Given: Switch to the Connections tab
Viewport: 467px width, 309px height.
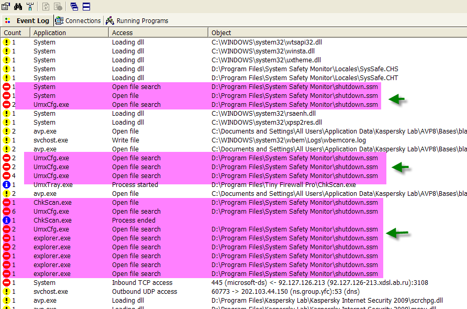Looking at the screenshot, I should [x=79, y=20].
